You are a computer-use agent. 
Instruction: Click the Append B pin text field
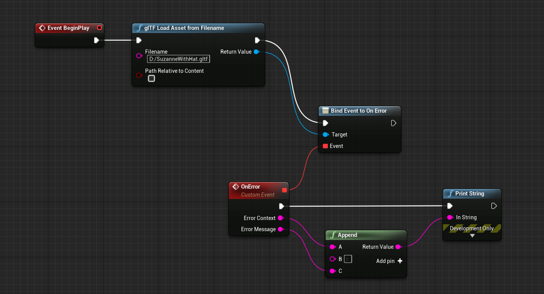point(348,259)
